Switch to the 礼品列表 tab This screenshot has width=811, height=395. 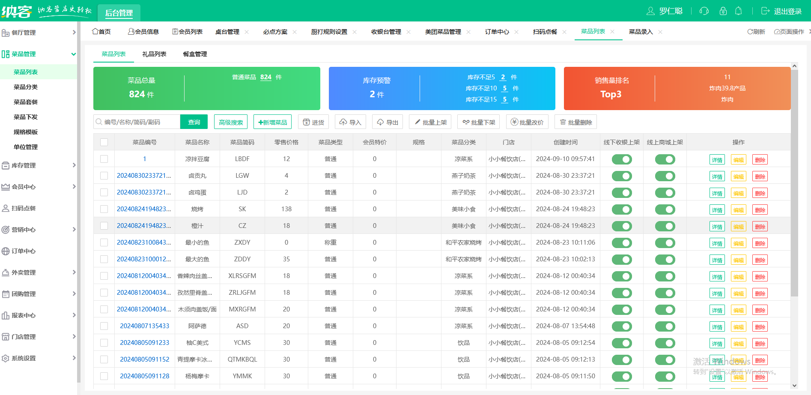154,54
